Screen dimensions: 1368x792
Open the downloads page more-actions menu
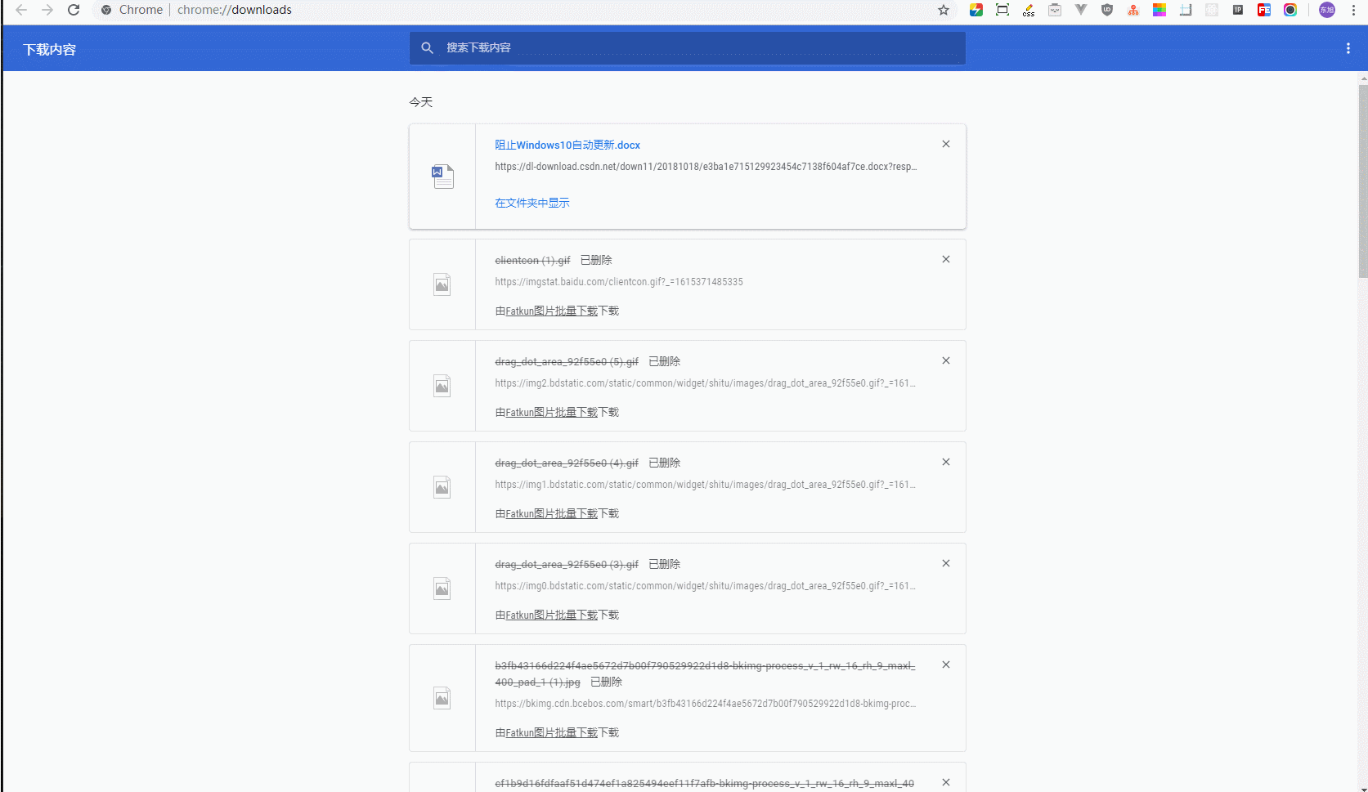pos(1348,48)
